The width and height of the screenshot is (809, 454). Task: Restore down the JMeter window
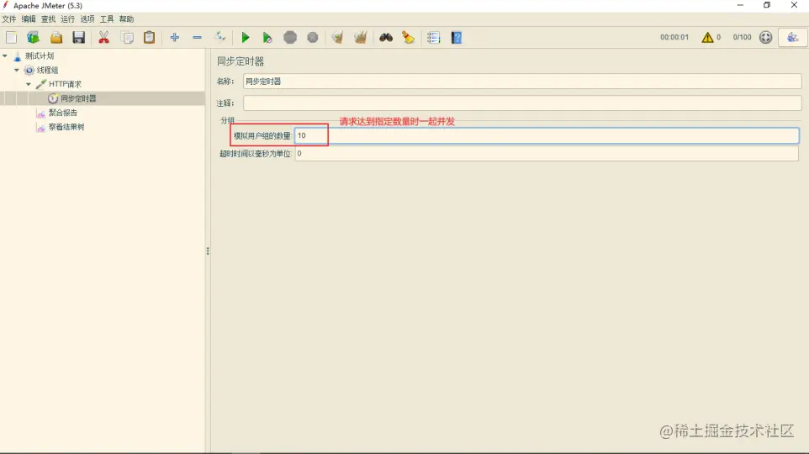(x=767, y=5)
